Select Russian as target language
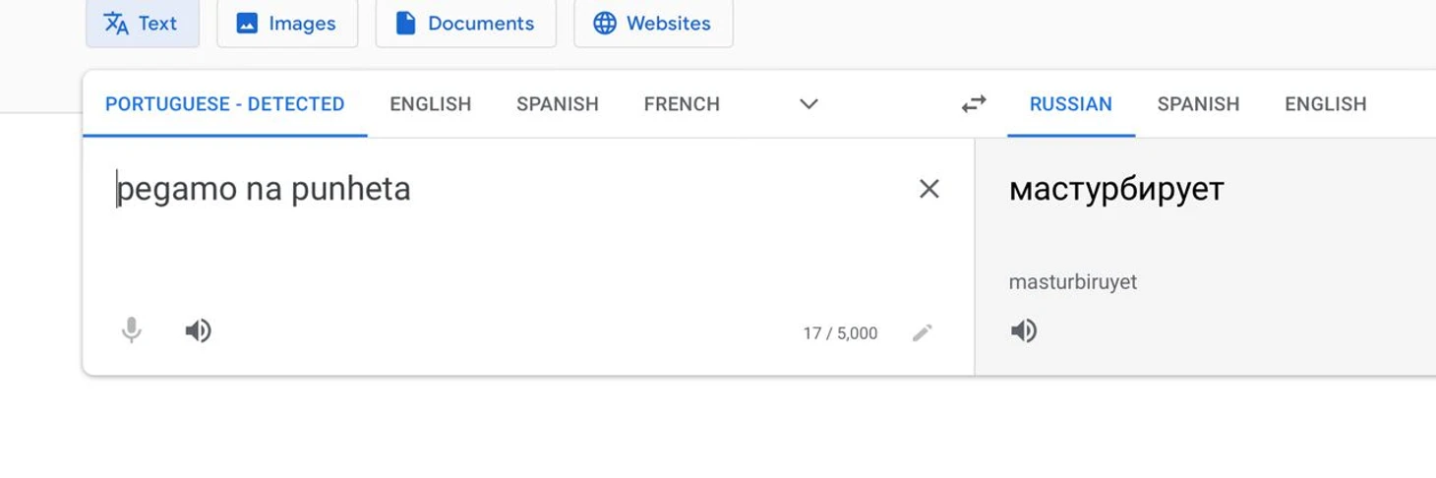The height and width of the screenshot is (478, 1436). (x=1071, y=104)
